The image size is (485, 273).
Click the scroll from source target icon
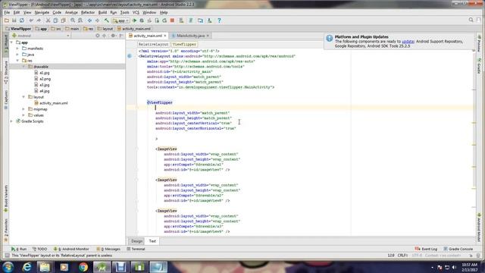pos(98,36)
